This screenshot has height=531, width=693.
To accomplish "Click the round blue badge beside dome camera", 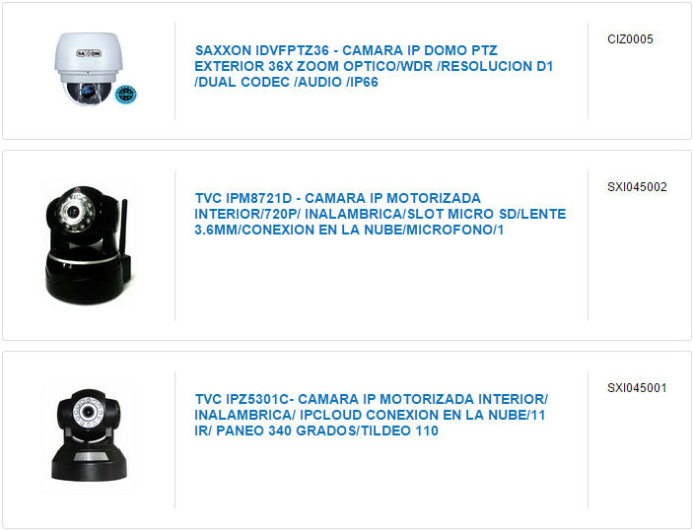I will 126,95.
